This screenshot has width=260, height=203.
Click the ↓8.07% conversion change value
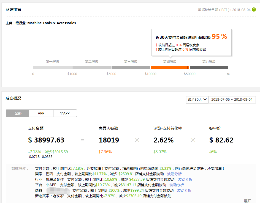[160, 152]
